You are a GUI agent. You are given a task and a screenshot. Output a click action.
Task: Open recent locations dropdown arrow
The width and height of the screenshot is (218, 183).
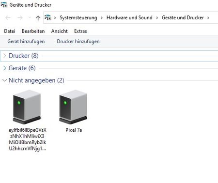[30, 17]
